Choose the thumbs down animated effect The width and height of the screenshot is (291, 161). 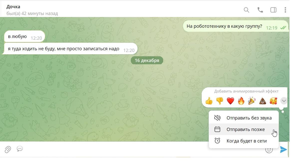(220, 101)
